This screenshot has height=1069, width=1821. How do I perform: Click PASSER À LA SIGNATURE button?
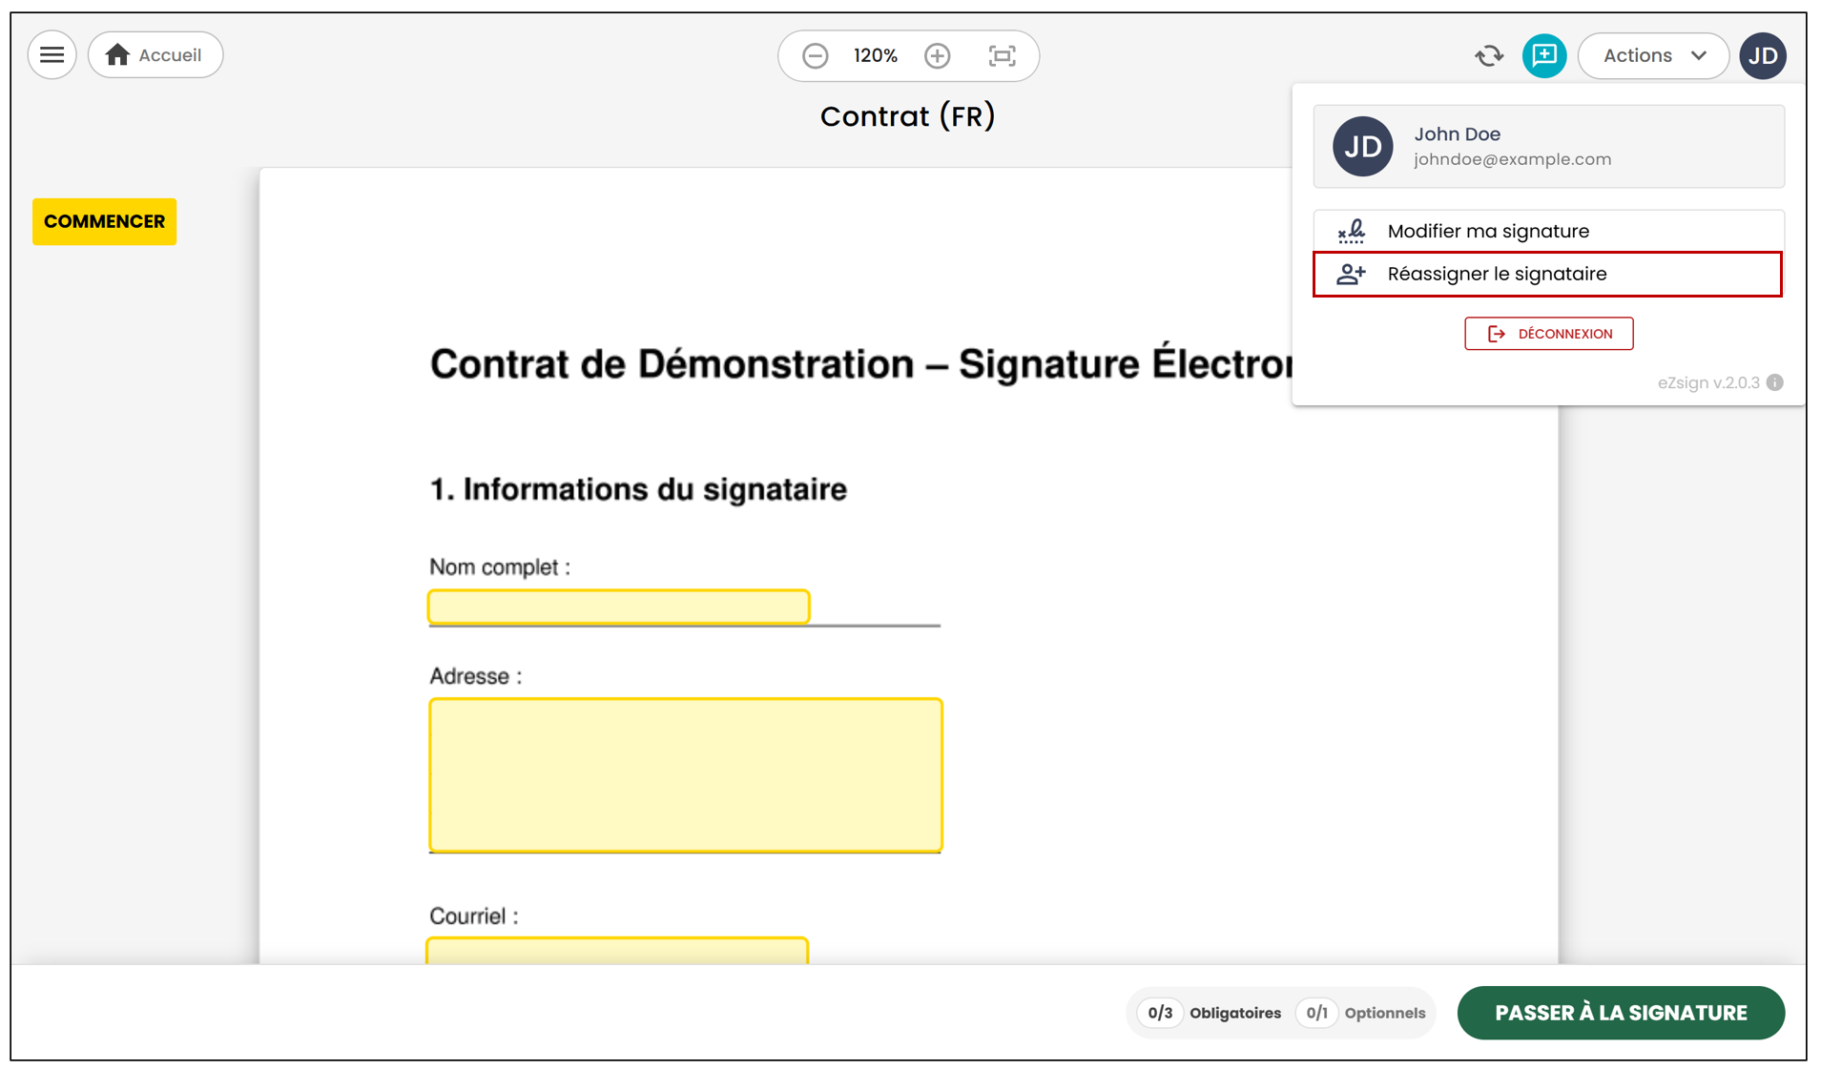click(1621, 1013)
